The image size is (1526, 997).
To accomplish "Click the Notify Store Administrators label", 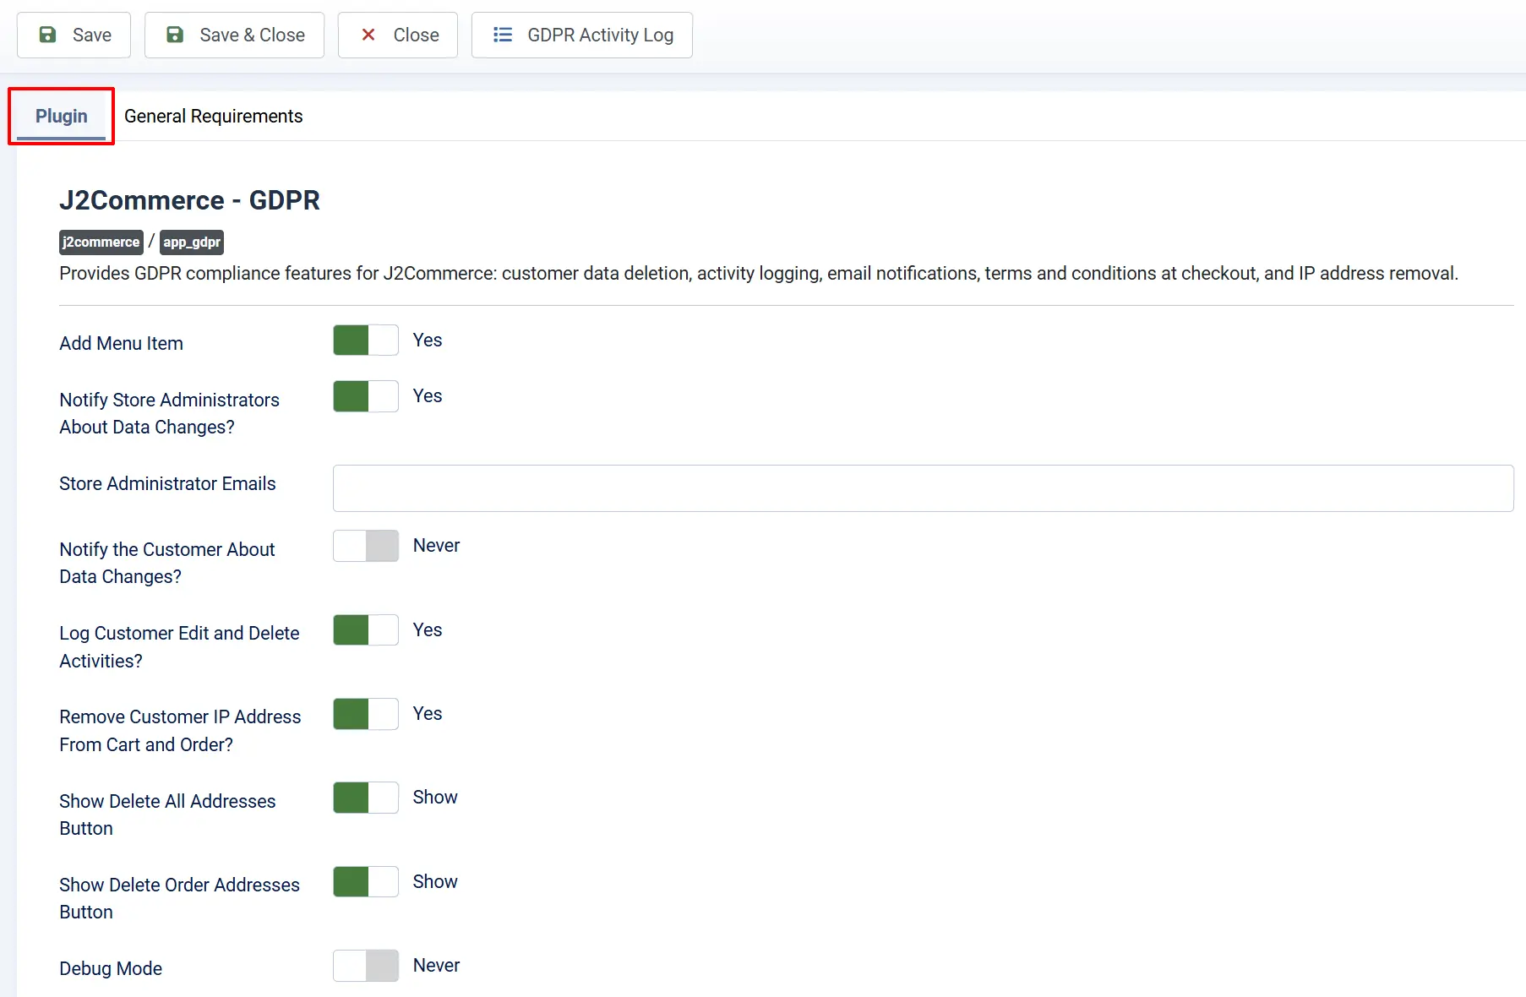I will (x=169, y=414).
